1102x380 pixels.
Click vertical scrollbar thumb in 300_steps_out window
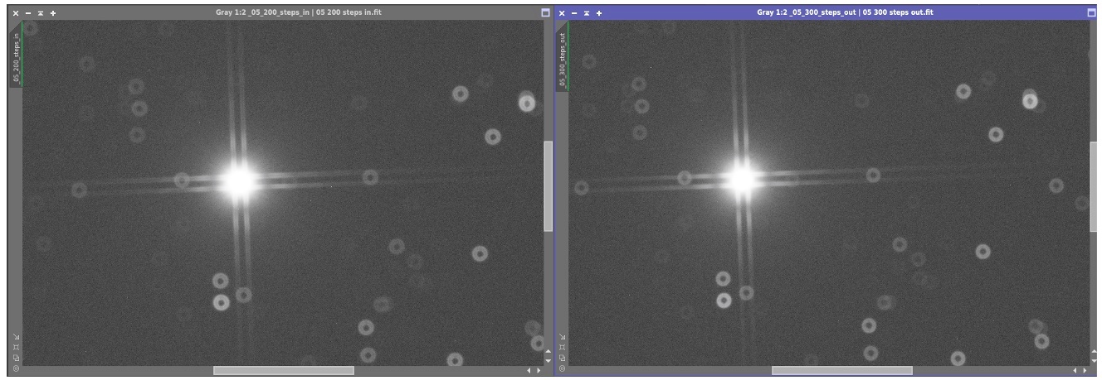1094,186
